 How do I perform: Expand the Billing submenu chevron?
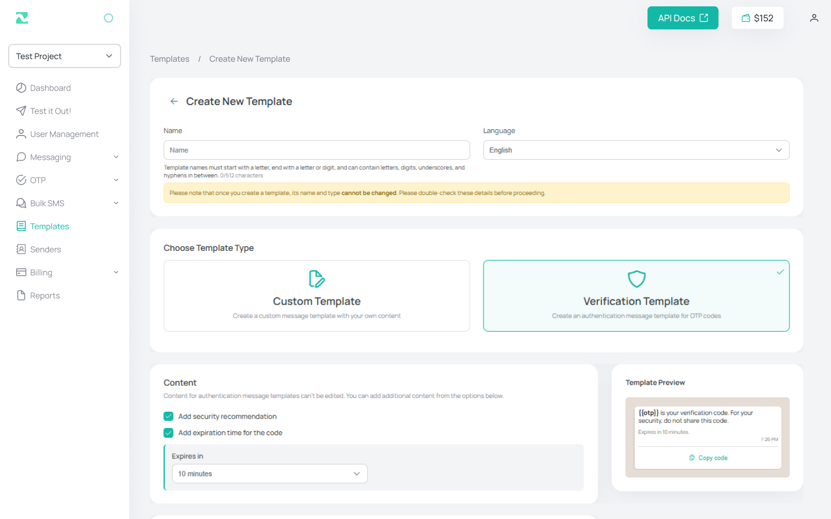click(116, 272)
